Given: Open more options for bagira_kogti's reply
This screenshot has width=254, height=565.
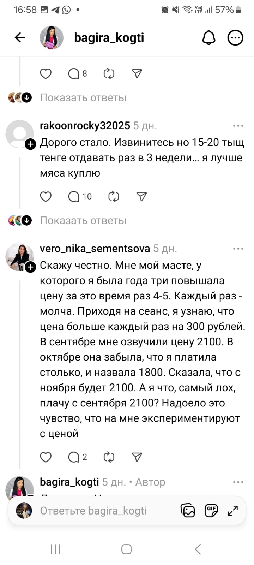Looking at the screenshot, I should point(238,482).
